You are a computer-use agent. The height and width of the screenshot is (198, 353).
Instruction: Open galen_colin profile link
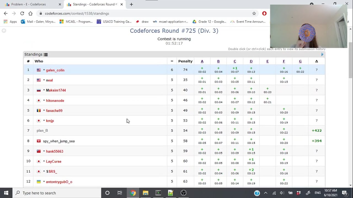point(55,70)
